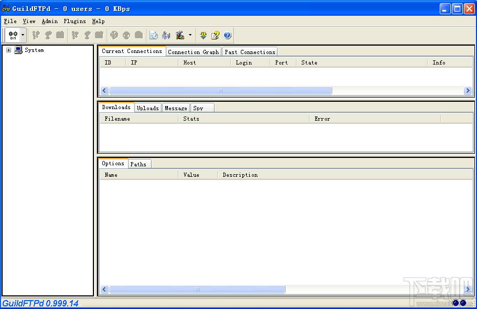
Task: Expand the System tree node
Action: coord(8,50)
